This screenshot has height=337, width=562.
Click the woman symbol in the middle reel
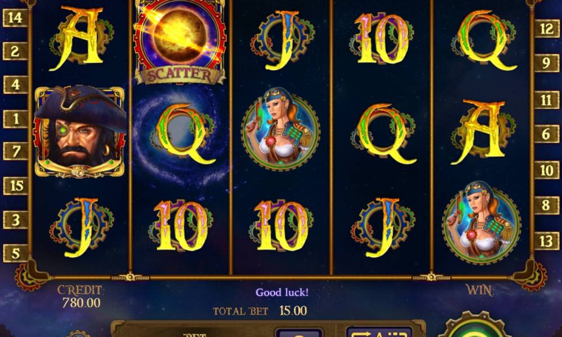pyautogui.click(x=280, y=129)
